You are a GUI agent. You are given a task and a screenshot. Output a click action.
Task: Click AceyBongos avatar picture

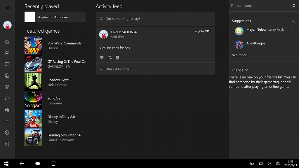pos(239,45)
